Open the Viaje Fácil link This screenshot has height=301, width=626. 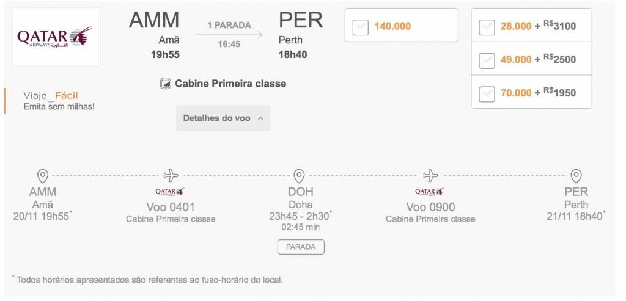pyautogui.click(x=51, y=96)
